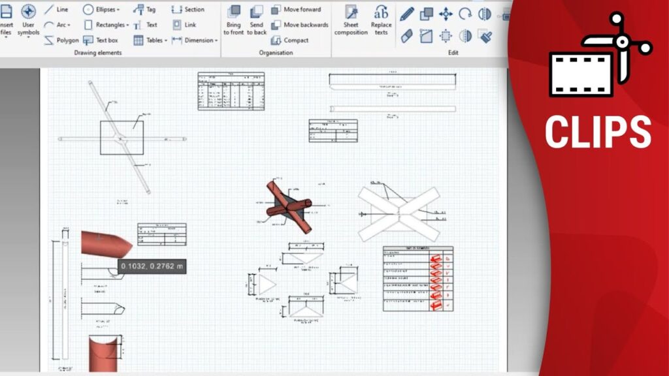This screenshot has width=669, height=376.
Task: Select the Line drawing tool
Action: click(56, 10)
